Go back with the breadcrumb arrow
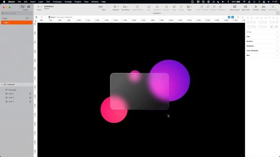Viewport: 280px width, 157px height. click(x=42, y=17)
